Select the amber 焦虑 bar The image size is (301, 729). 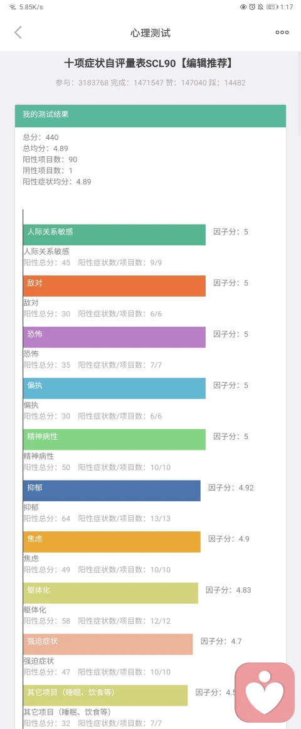click(x=112, y=541)
